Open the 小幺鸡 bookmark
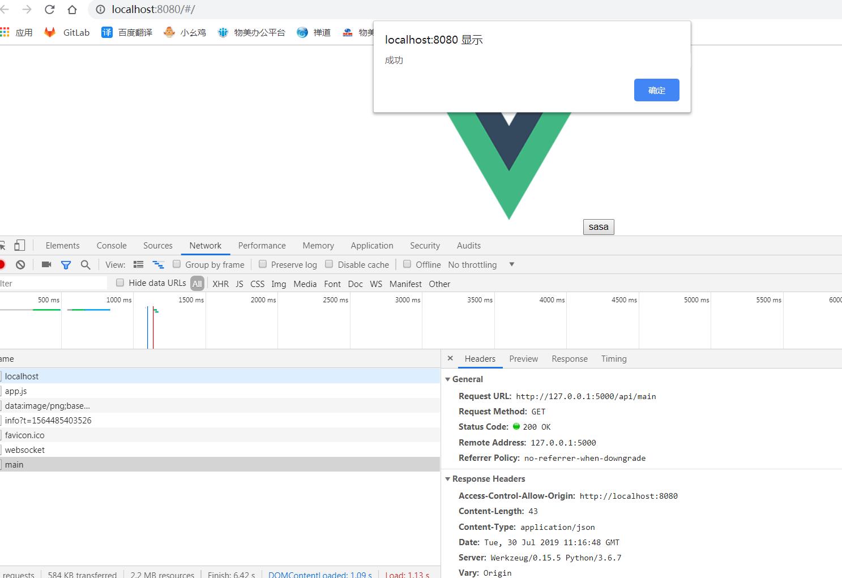Image resolution: width=842 pixels, height=578 pixels. click(x=185, y=32)
